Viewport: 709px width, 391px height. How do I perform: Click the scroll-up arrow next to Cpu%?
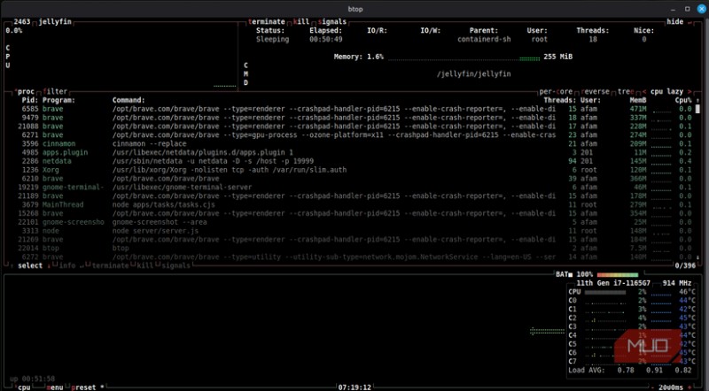click(697, 100)
